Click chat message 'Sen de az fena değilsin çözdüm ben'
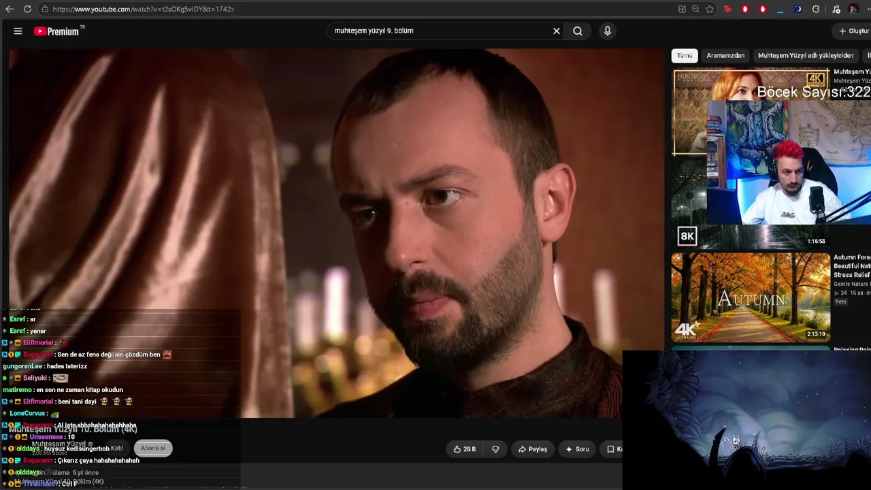Viewport: 871px width, 490px height. coord(108,355)
